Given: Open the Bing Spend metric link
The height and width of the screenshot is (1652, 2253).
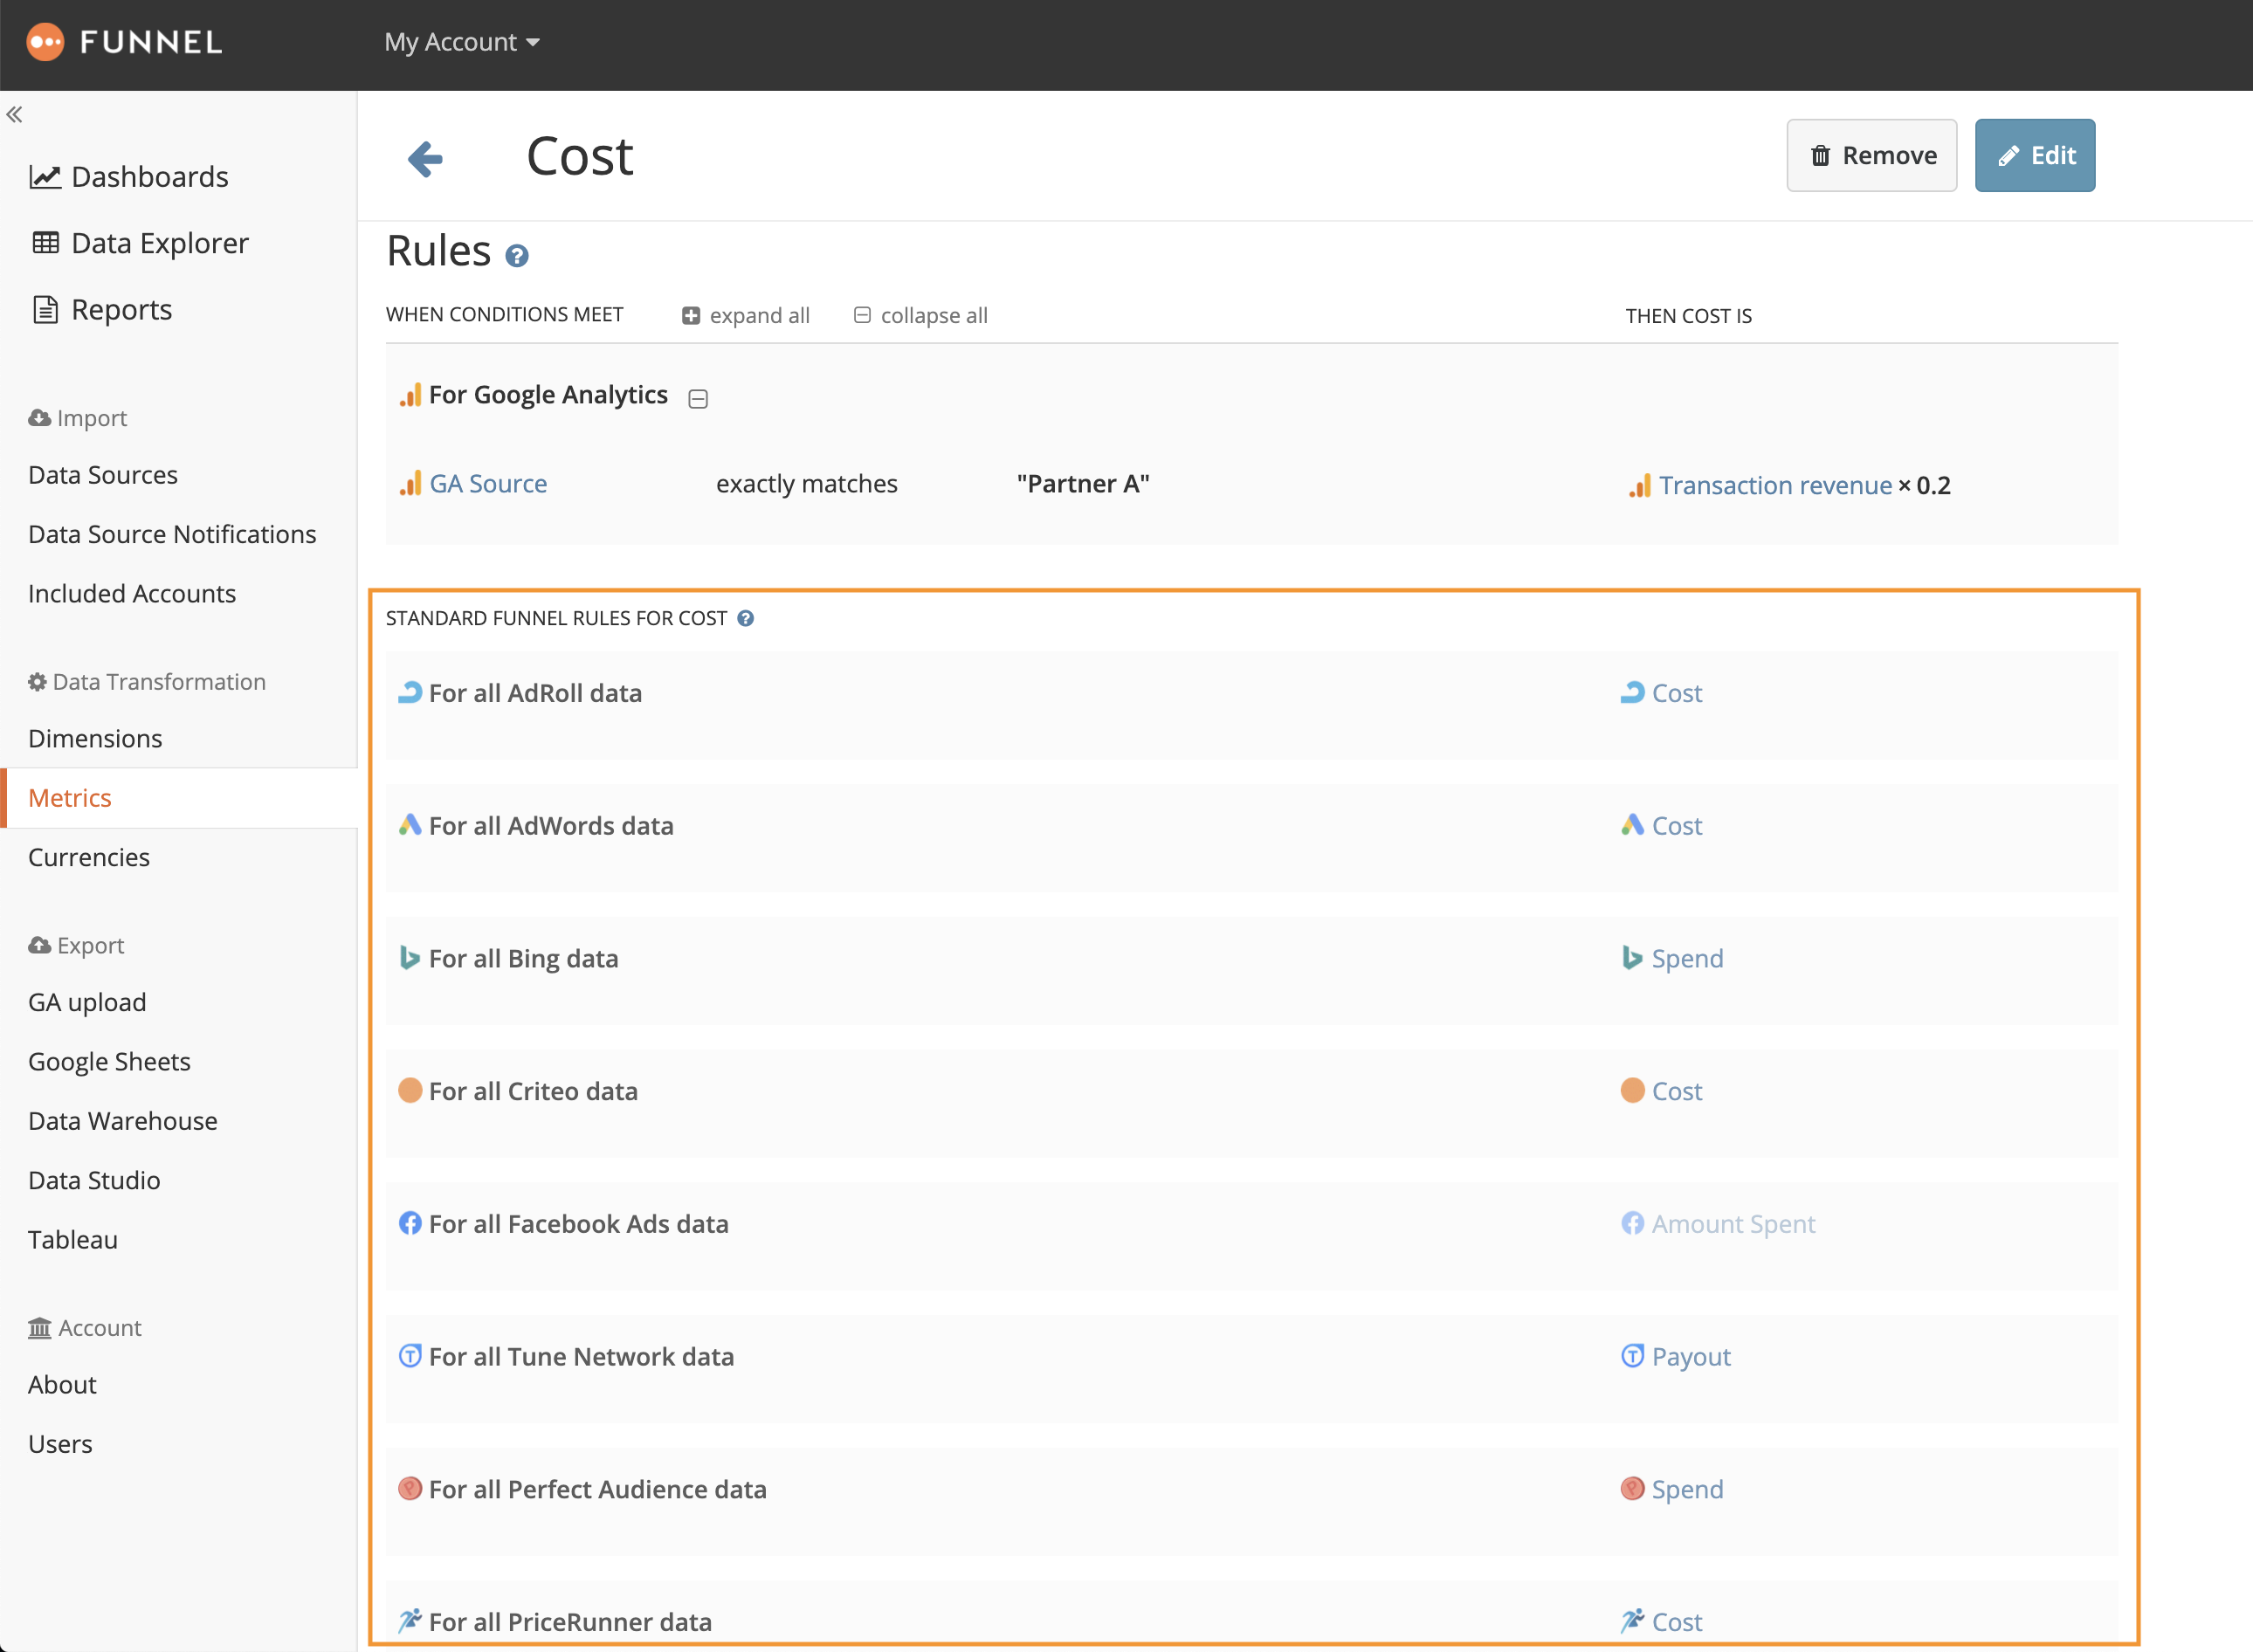Looking at the screenshot, I should click(x=1687, y=959).
